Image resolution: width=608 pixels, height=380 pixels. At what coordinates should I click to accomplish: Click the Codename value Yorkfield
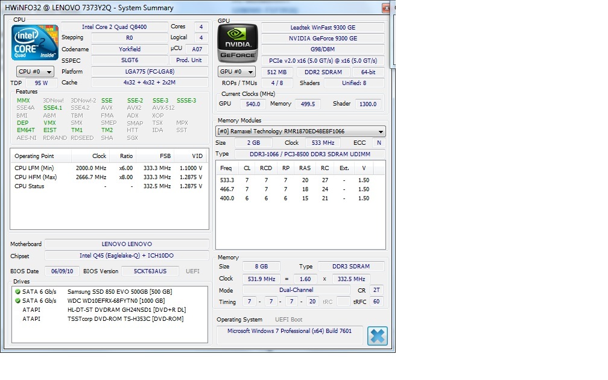[x=129, y=49]
